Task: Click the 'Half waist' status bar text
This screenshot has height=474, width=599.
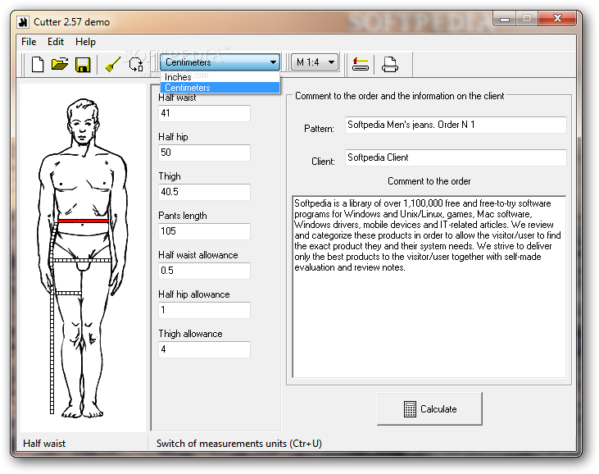Action: 44,444
